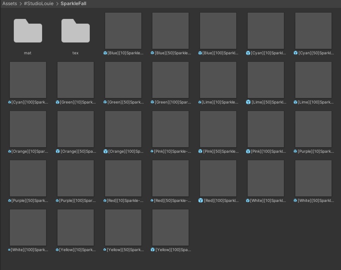Image resolution: width=341 pixels, height=270 pixels.
Task: Click prefab cube icon beside [Lime][10]Sparkle
Action: [200, 102]
